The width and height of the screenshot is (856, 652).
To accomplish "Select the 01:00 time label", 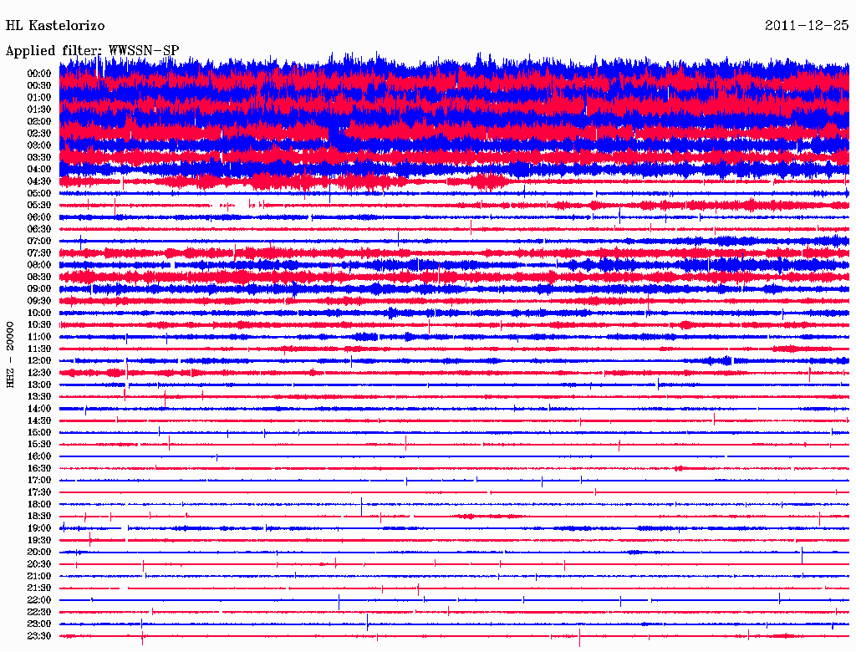I will point(39,97).
